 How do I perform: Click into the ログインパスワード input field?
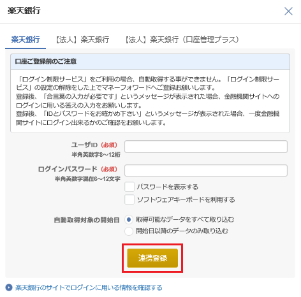click(x=206, y=170)
